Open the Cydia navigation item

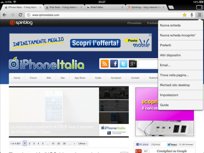tap(98, 78)
